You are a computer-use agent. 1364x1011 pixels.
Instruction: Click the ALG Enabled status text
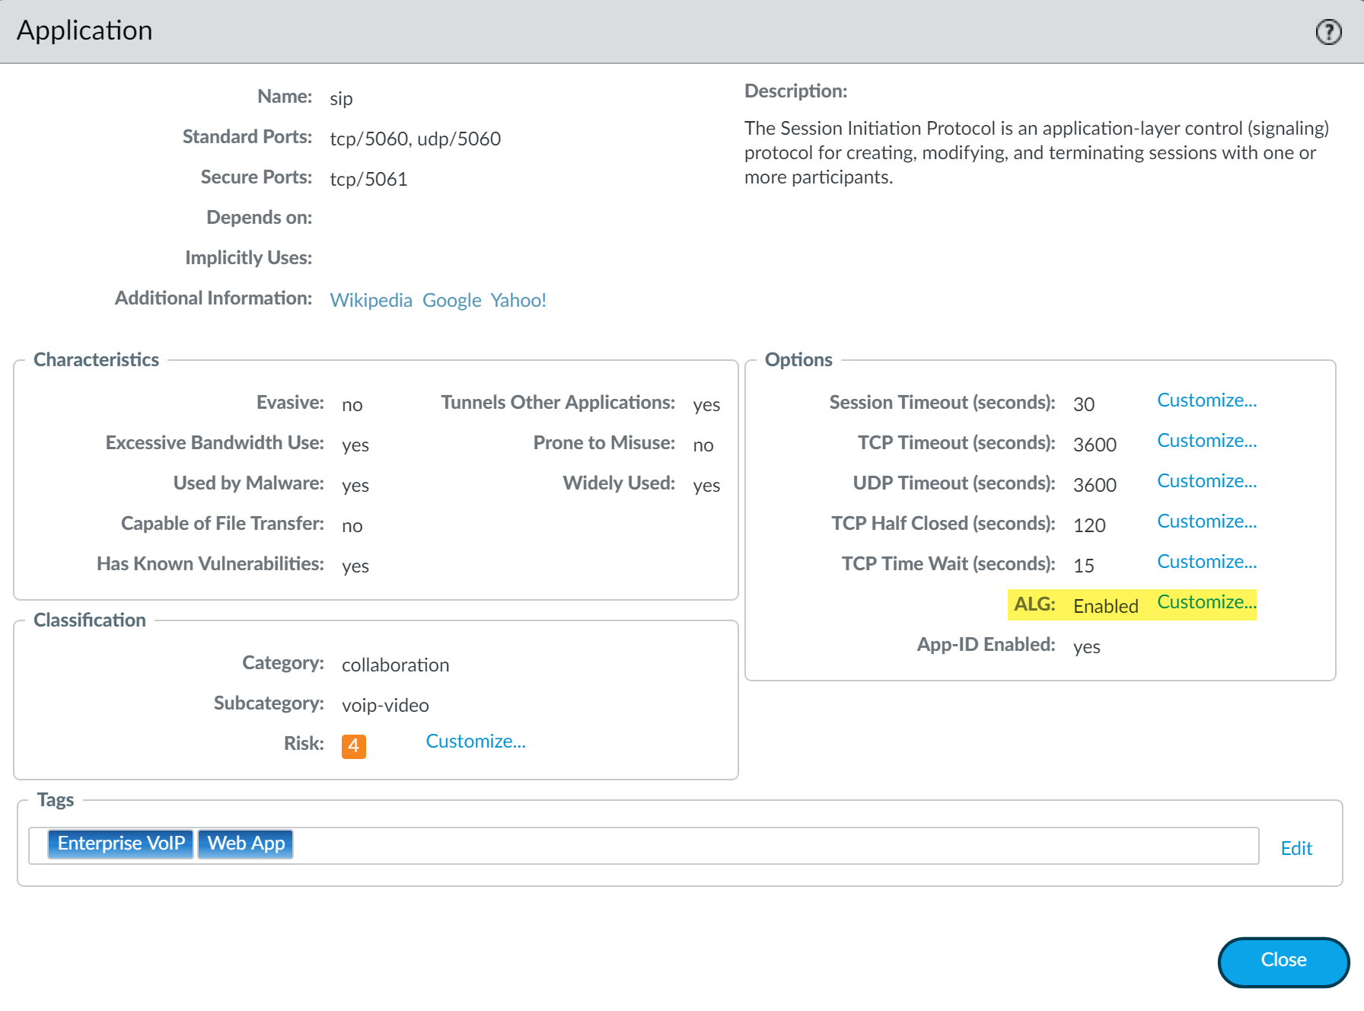1105,606
